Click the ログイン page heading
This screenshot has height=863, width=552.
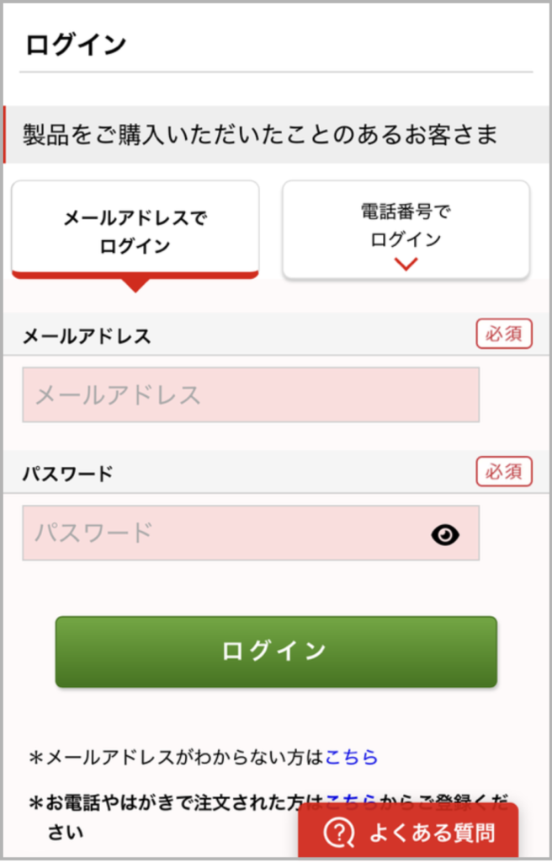(76, 42)
